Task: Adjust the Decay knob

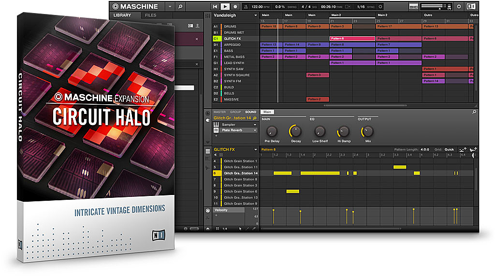Action: pos(295,131)
